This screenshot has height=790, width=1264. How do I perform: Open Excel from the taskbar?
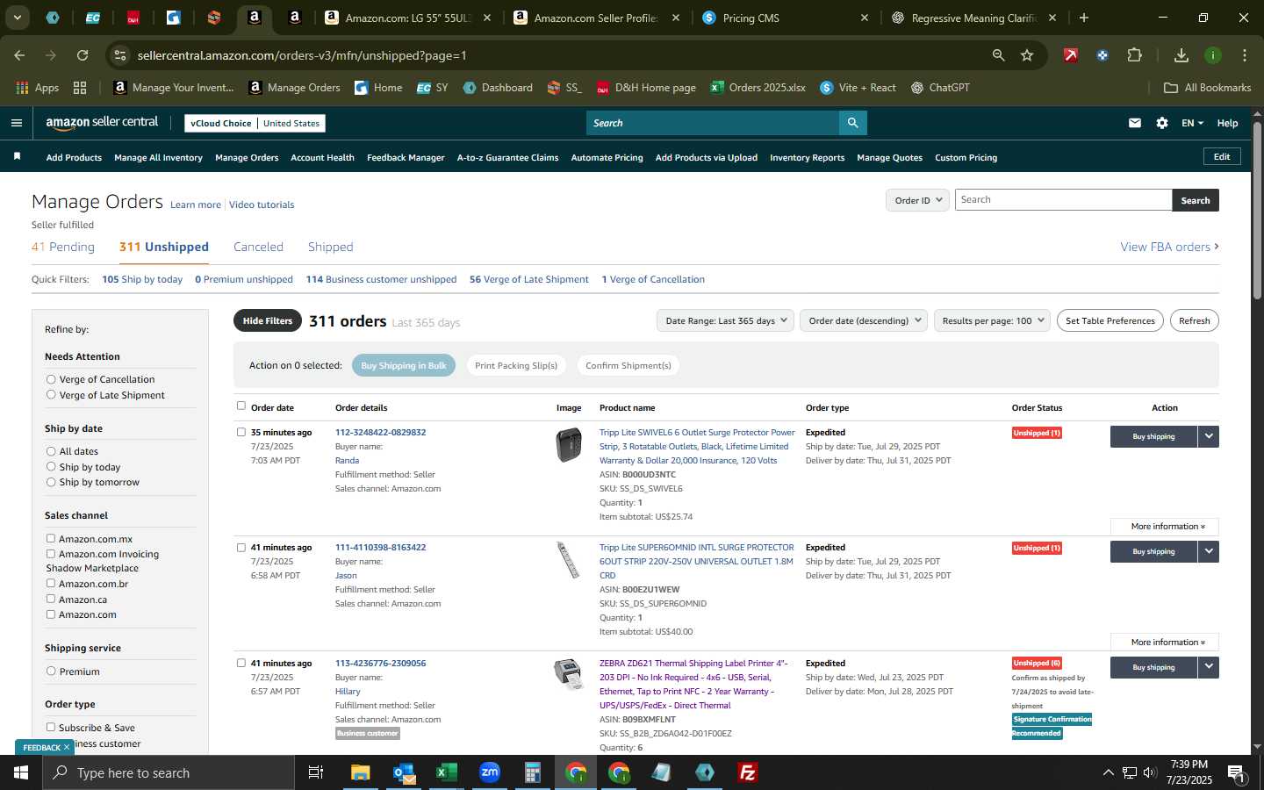pyautogui.click(x=447, y=772)
